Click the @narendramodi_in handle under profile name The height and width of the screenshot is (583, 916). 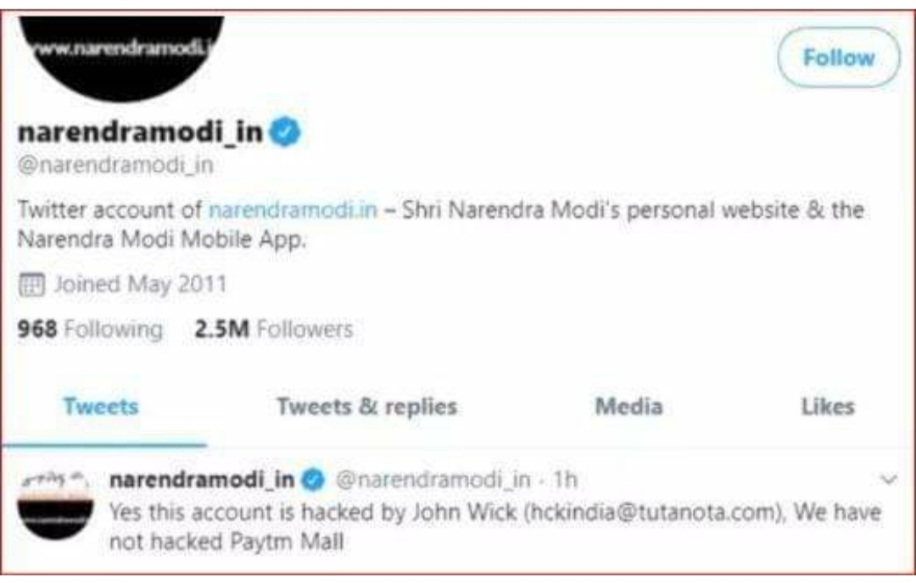(x=115, y=166)
